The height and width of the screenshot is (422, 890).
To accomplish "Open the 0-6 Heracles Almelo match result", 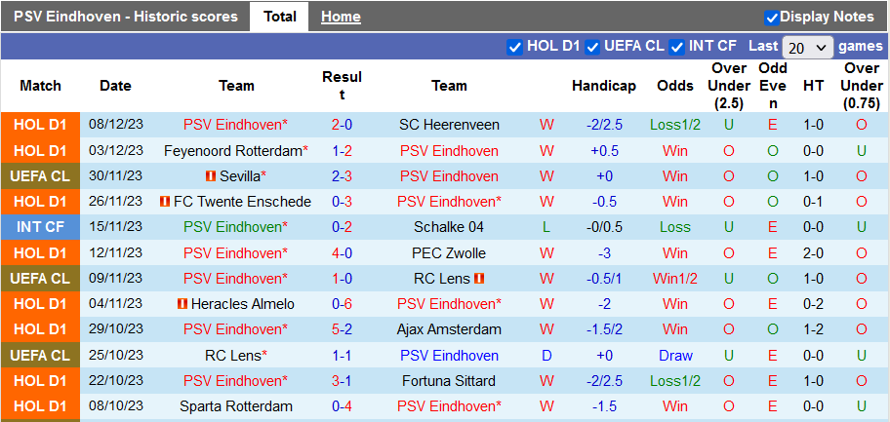I will pos(342,304).
